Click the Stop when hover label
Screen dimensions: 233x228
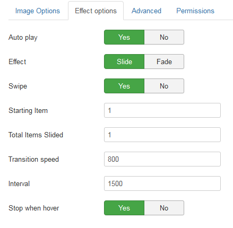pos(33,208)
